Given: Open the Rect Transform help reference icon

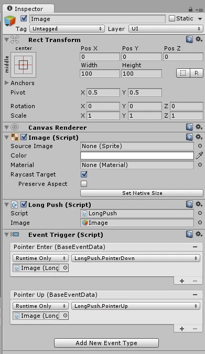Looking at the screenshot, I should (x=189, y=39).
